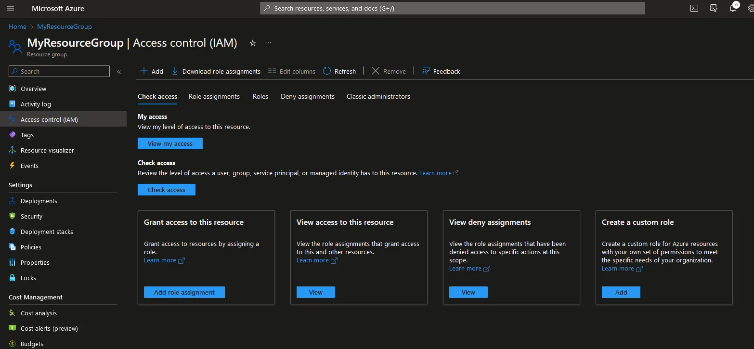
Task: Click View under View access to this resource
Action: point(316,292)
